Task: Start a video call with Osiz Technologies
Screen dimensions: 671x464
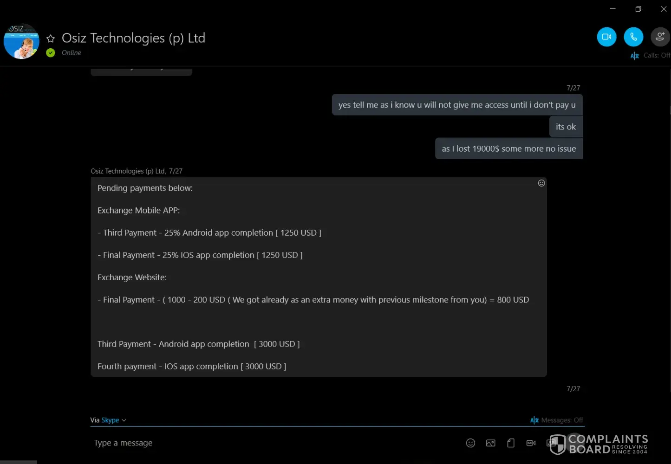Action: [606, 37]
